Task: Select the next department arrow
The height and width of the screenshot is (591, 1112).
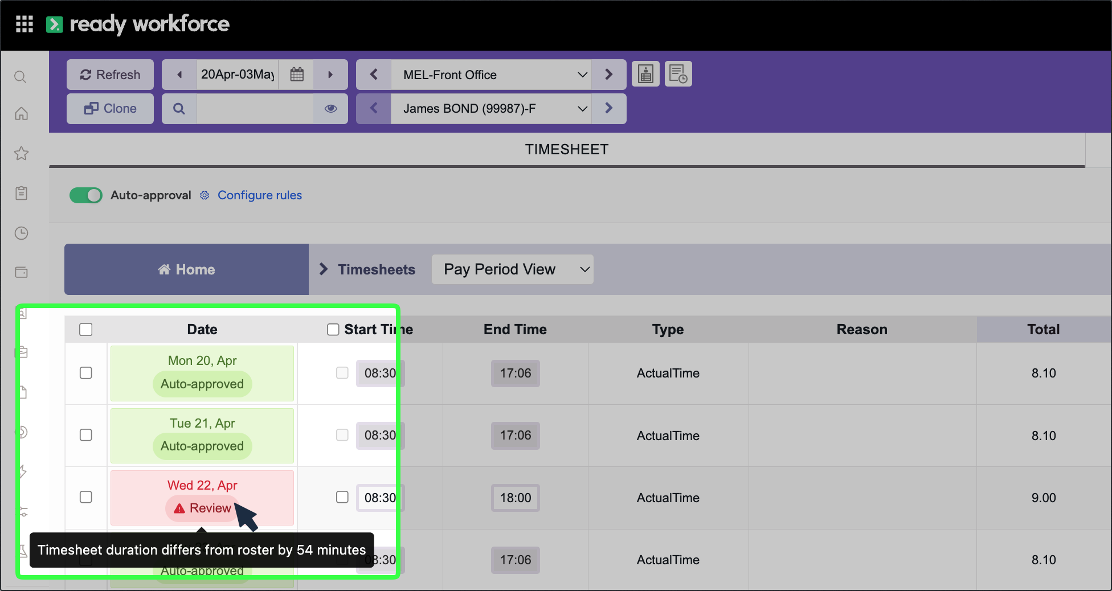Action: coord(608,75)
